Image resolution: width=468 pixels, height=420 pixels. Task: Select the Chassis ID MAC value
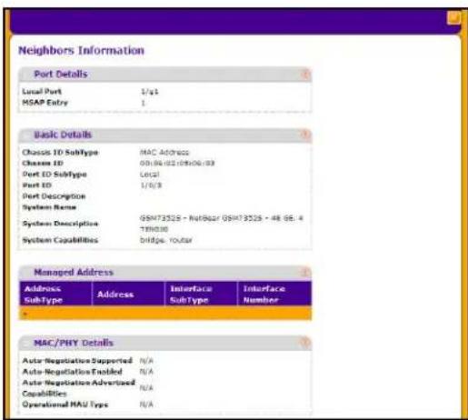[x=177, y=163]
